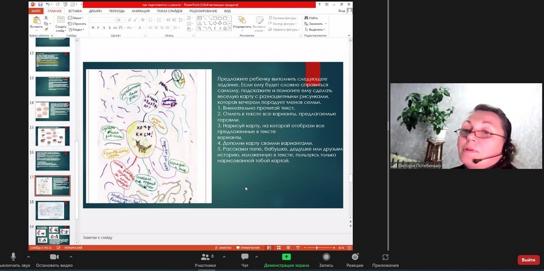Click the Создать слайд button

tap(61, 24)
